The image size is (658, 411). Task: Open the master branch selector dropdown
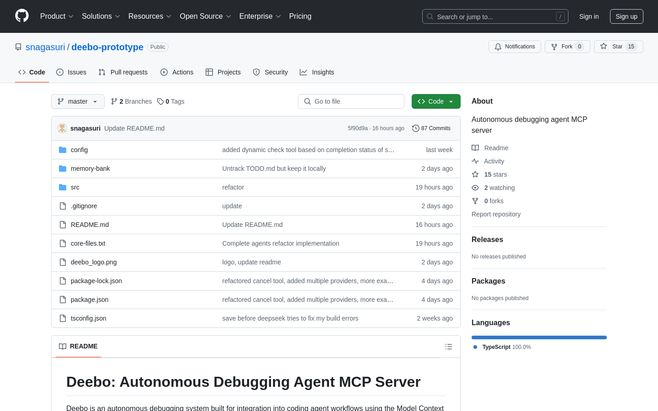coord(78,101)
